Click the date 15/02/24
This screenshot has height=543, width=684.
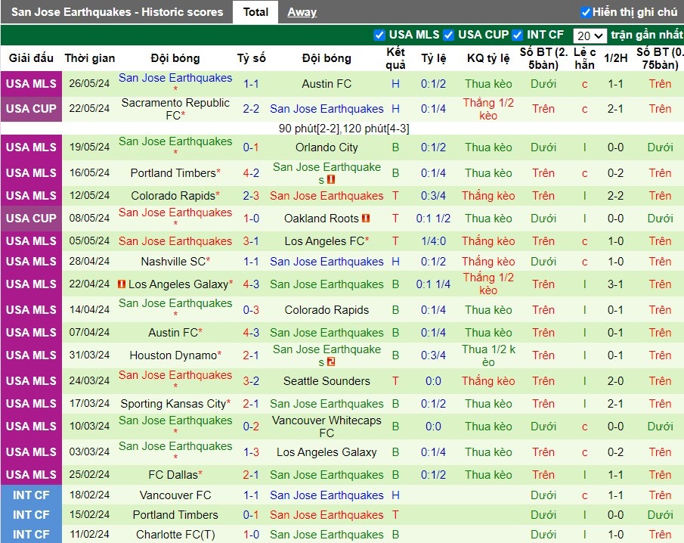pos(89,514)
